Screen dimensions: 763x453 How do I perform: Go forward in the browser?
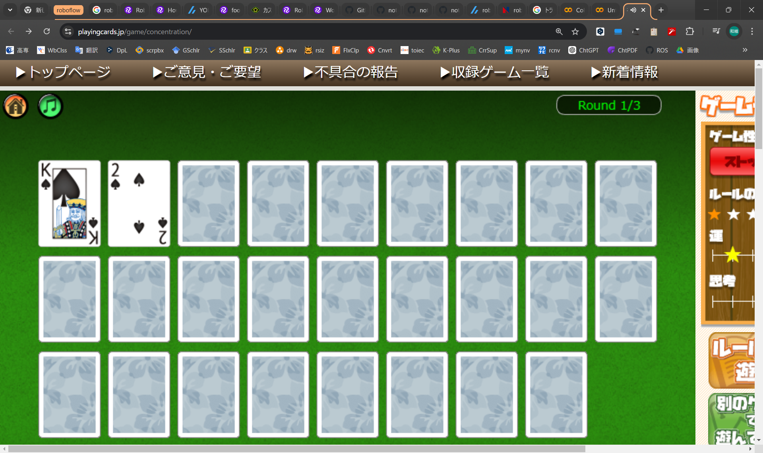coord(29,31)
